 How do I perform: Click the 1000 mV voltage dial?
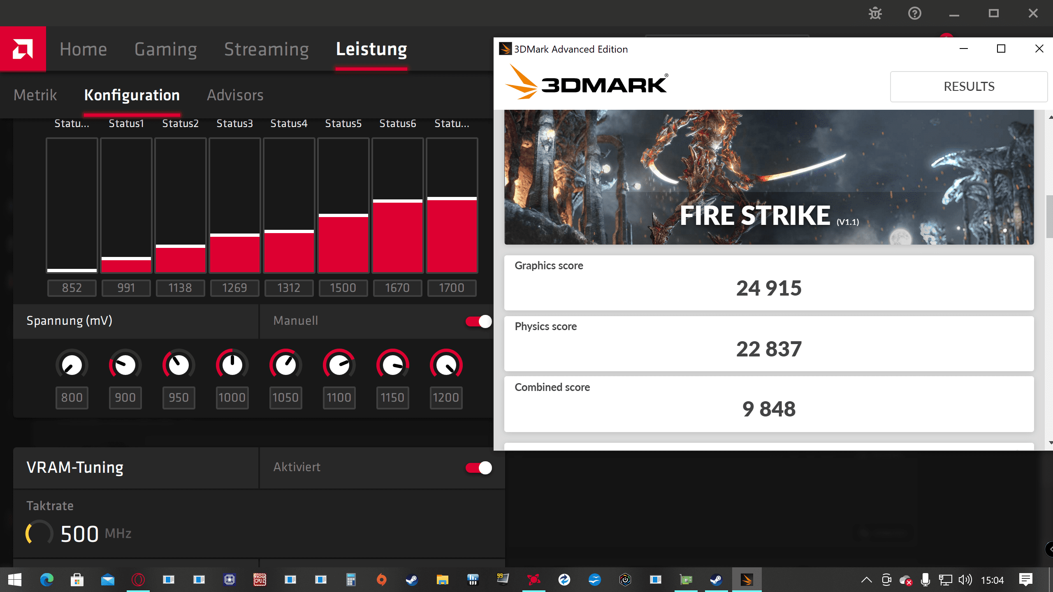232,365
